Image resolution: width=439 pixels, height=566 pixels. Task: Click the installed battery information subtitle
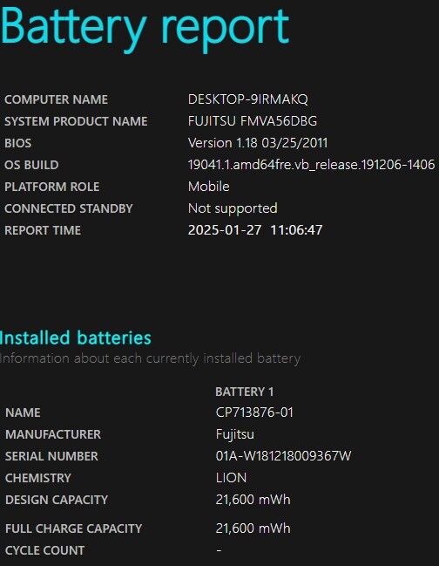151,358
